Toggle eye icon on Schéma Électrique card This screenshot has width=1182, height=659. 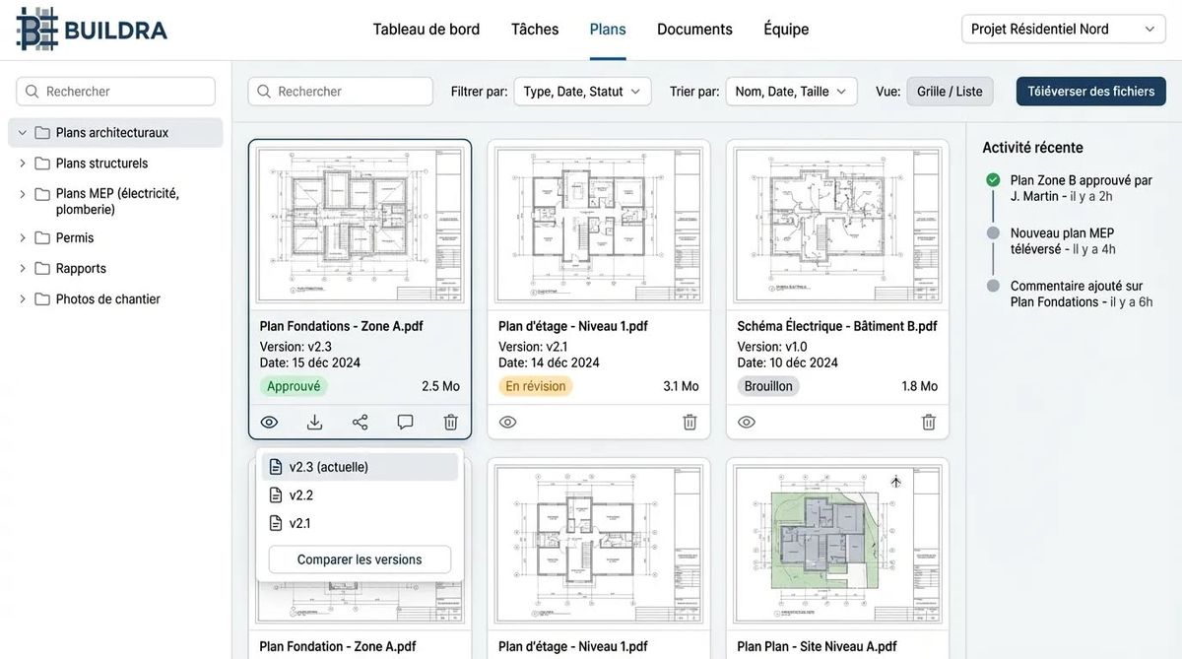coord(747,422)
